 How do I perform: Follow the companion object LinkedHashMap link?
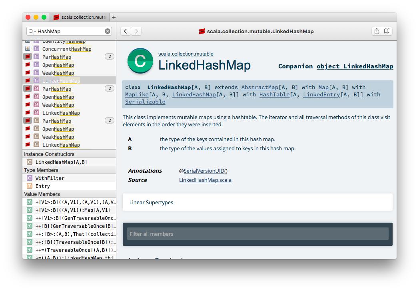[x=355, y=66]
